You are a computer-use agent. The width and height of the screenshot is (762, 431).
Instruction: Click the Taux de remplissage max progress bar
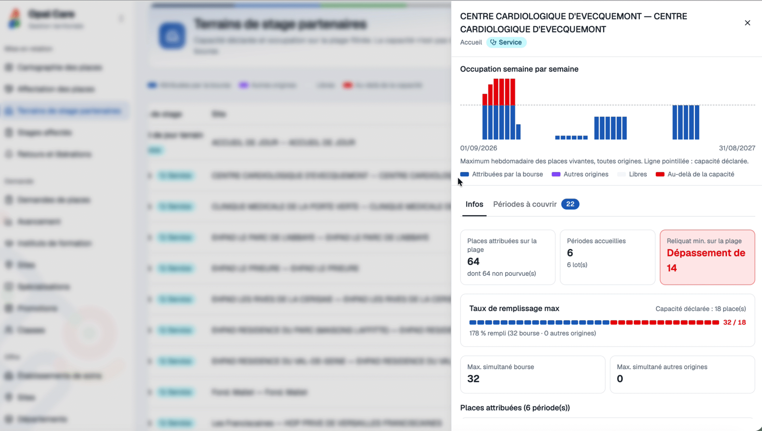tap(594, 323)
